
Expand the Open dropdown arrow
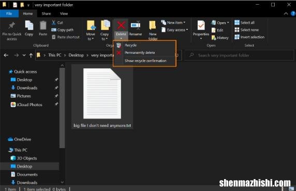pos(228,23)
